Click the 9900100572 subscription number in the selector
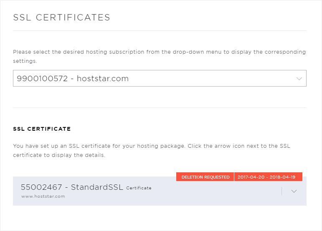This screenshot has width=322, height=231. (x=42, y=79)
